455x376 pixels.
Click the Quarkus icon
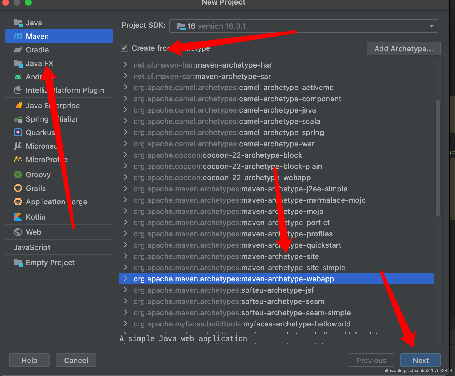(18, 133)
